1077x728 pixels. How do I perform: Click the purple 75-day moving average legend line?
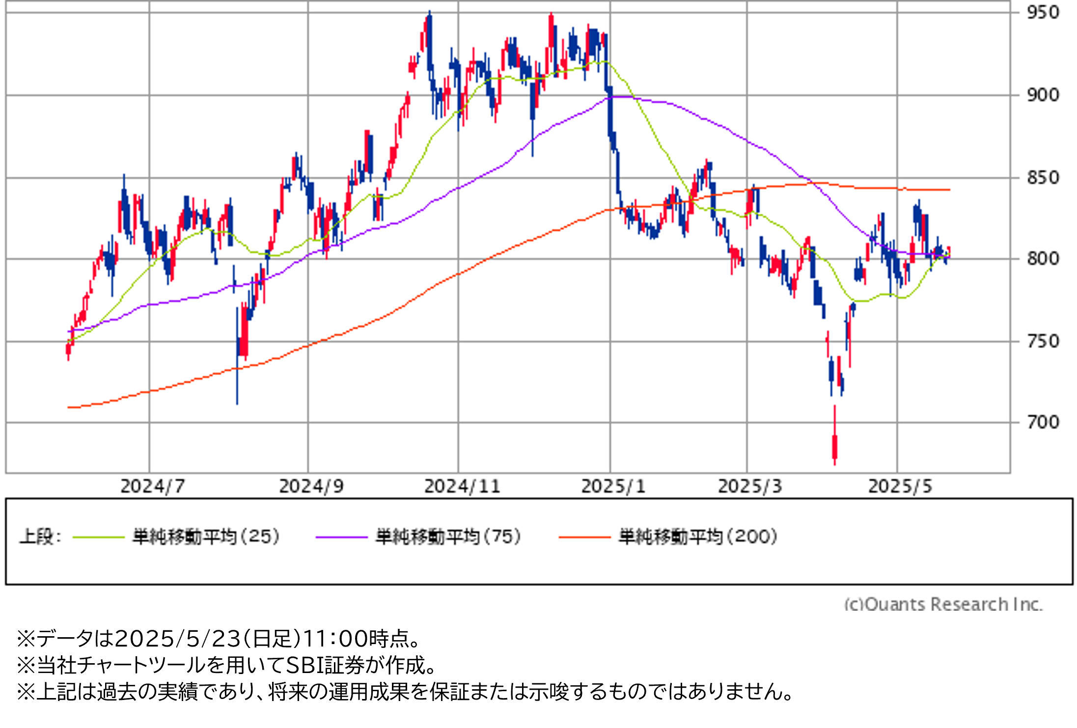tap(341, 538)
